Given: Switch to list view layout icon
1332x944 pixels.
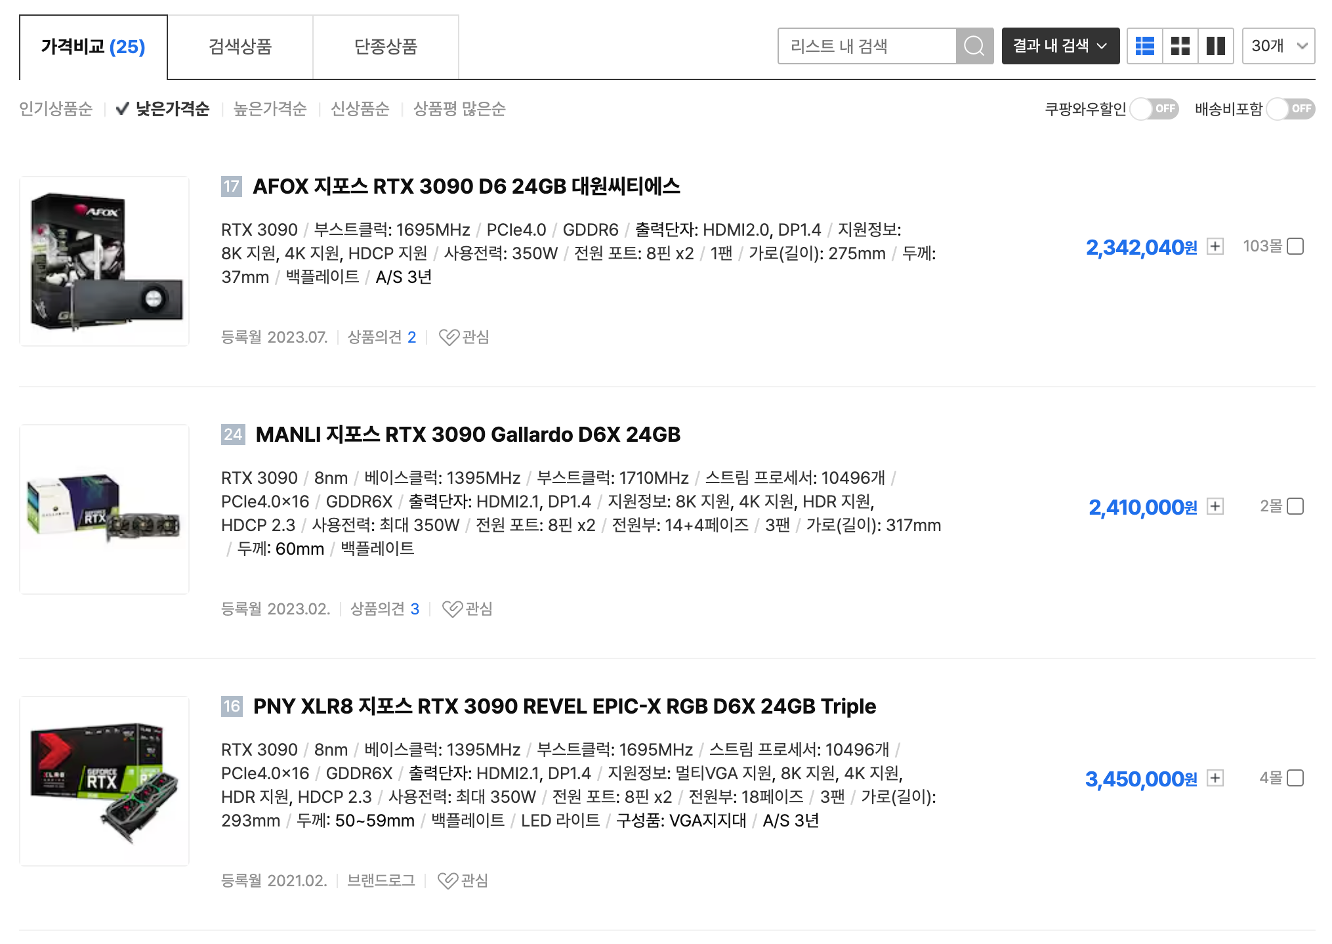Looking at the screenshot, I should click(x=1144, y=46).
